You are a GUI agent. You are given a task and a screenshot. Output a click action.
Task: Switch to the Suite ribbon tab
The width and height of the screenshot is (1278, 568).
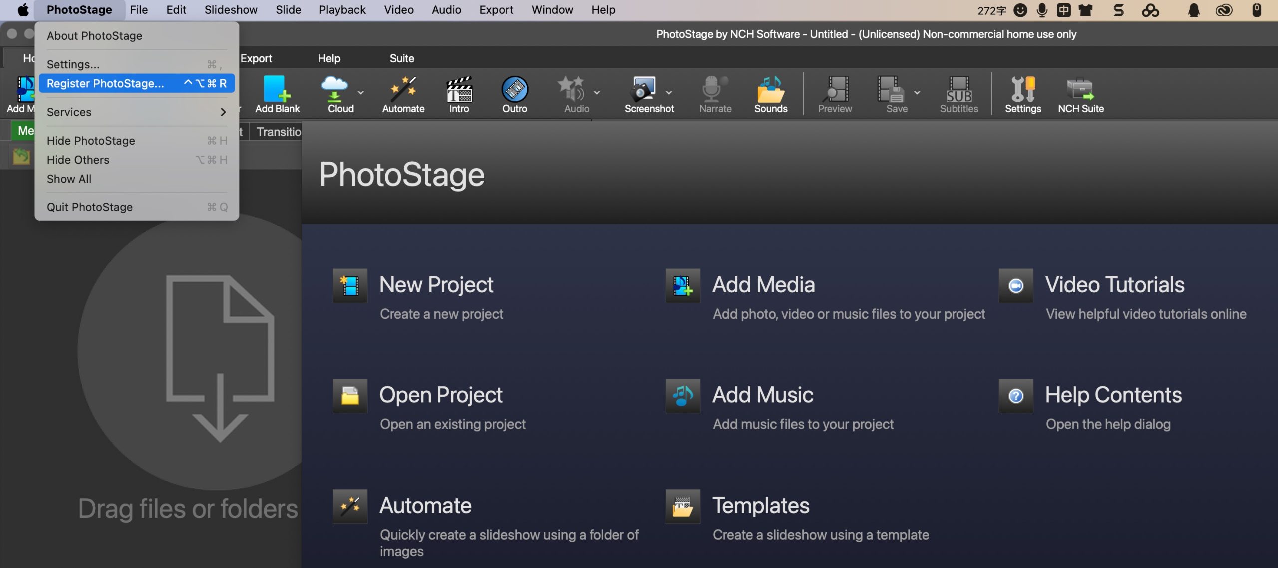point(401,58)
